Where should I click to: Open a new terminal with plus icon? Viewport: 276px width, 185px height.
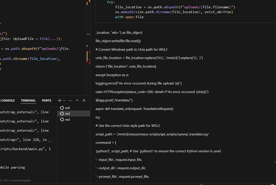(x=60, y=100)
